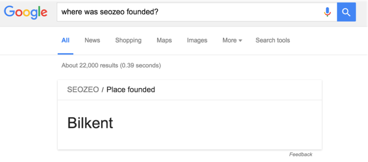Expand the More dropdown menu
This screenshot has width=368, height=162.
point(232,40)
